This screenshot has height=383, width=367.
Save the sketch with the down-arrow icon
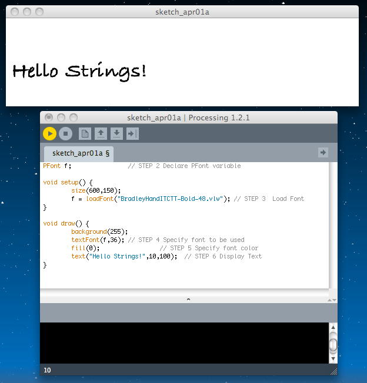pyautogui.click(x=116, y=133)
